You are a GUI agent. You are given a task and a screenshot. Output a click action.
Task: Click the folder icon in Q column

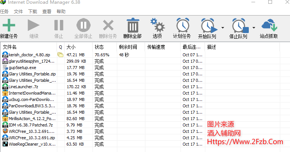tap(60, 55)
